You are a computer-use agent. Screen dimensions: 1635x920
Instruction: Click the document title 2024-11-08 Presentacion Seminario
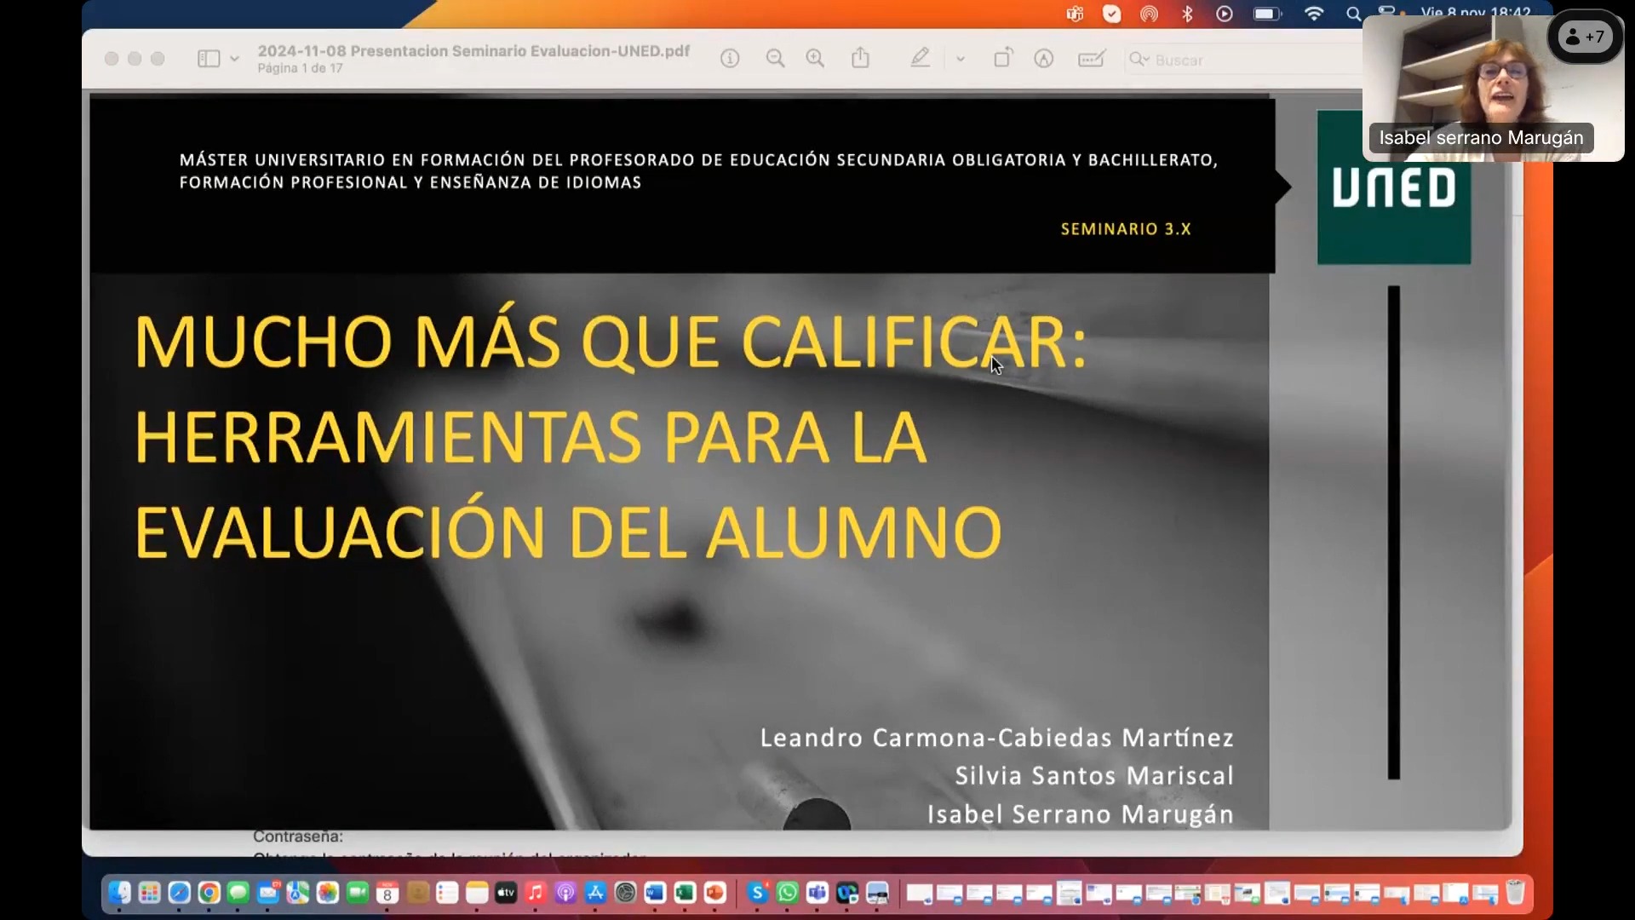click(x=473, y=51)
